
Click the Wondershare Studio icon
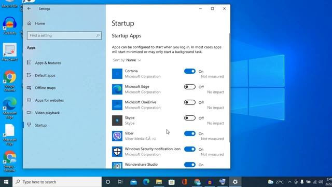click(x=117, y=165)
